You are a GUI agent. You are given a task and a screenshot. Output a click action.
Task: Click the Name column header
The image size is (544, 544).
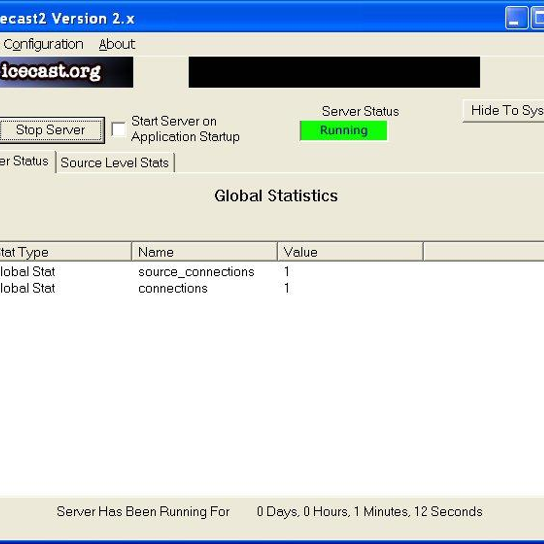pyautogui.click(x=204, y=252)
